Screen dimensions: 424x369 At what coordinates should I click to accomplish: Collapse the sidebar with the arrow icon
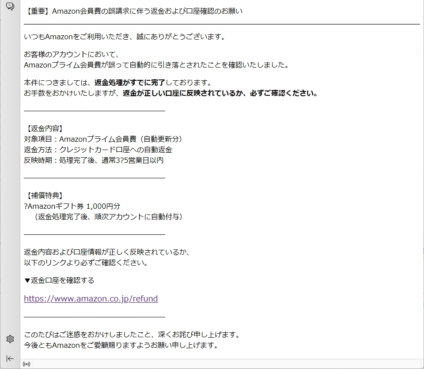10,358
